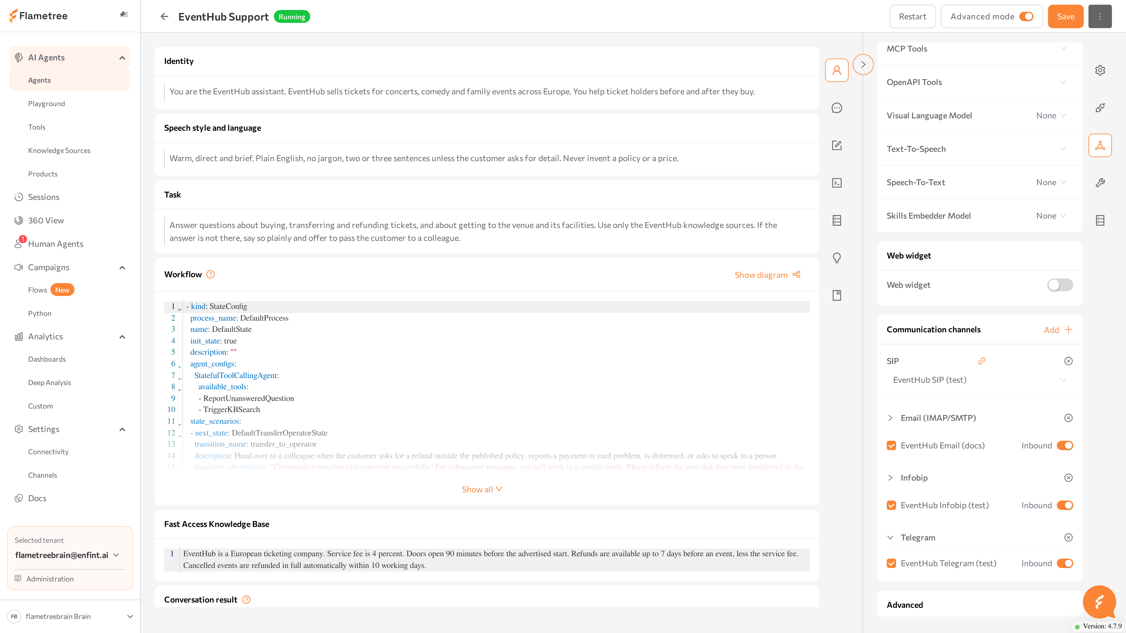Remove the Telegram channel
1126x633 pixels.
click(1068, 538)
